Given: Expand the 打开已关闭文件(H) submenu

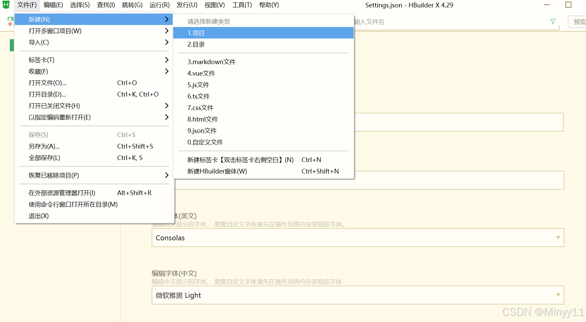Looking at the screenshot, I should [x=94, y=106].
